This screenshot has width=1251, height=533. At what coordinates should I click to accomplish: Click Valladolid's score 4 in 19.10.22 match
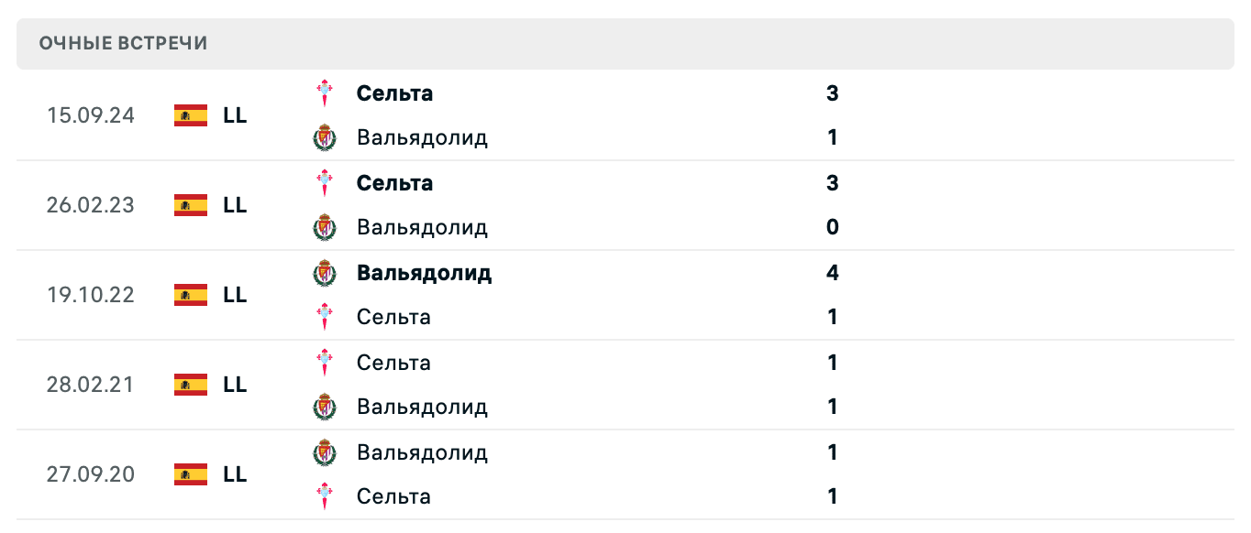click(832, 273)
